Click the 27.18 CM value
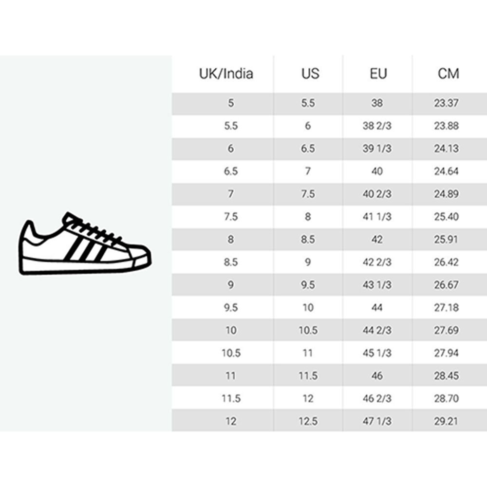The height and width of the screenshot is (487, 487). click(x=446, y=307)
